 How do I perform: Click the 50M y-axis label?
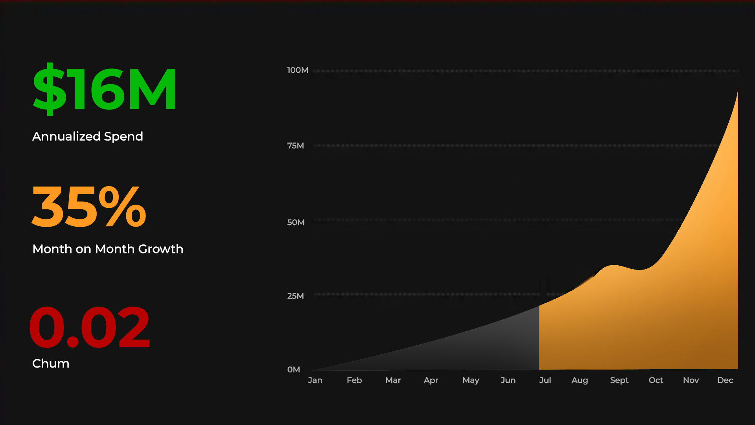point(296,223)
